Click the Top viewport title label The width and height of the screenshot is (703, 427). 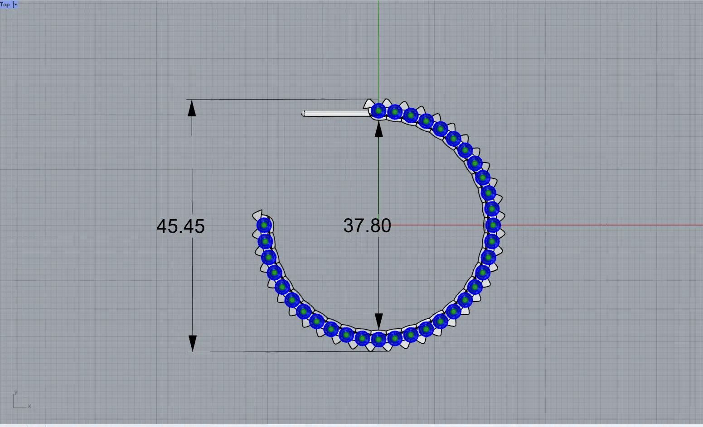[x=5, y=5]
